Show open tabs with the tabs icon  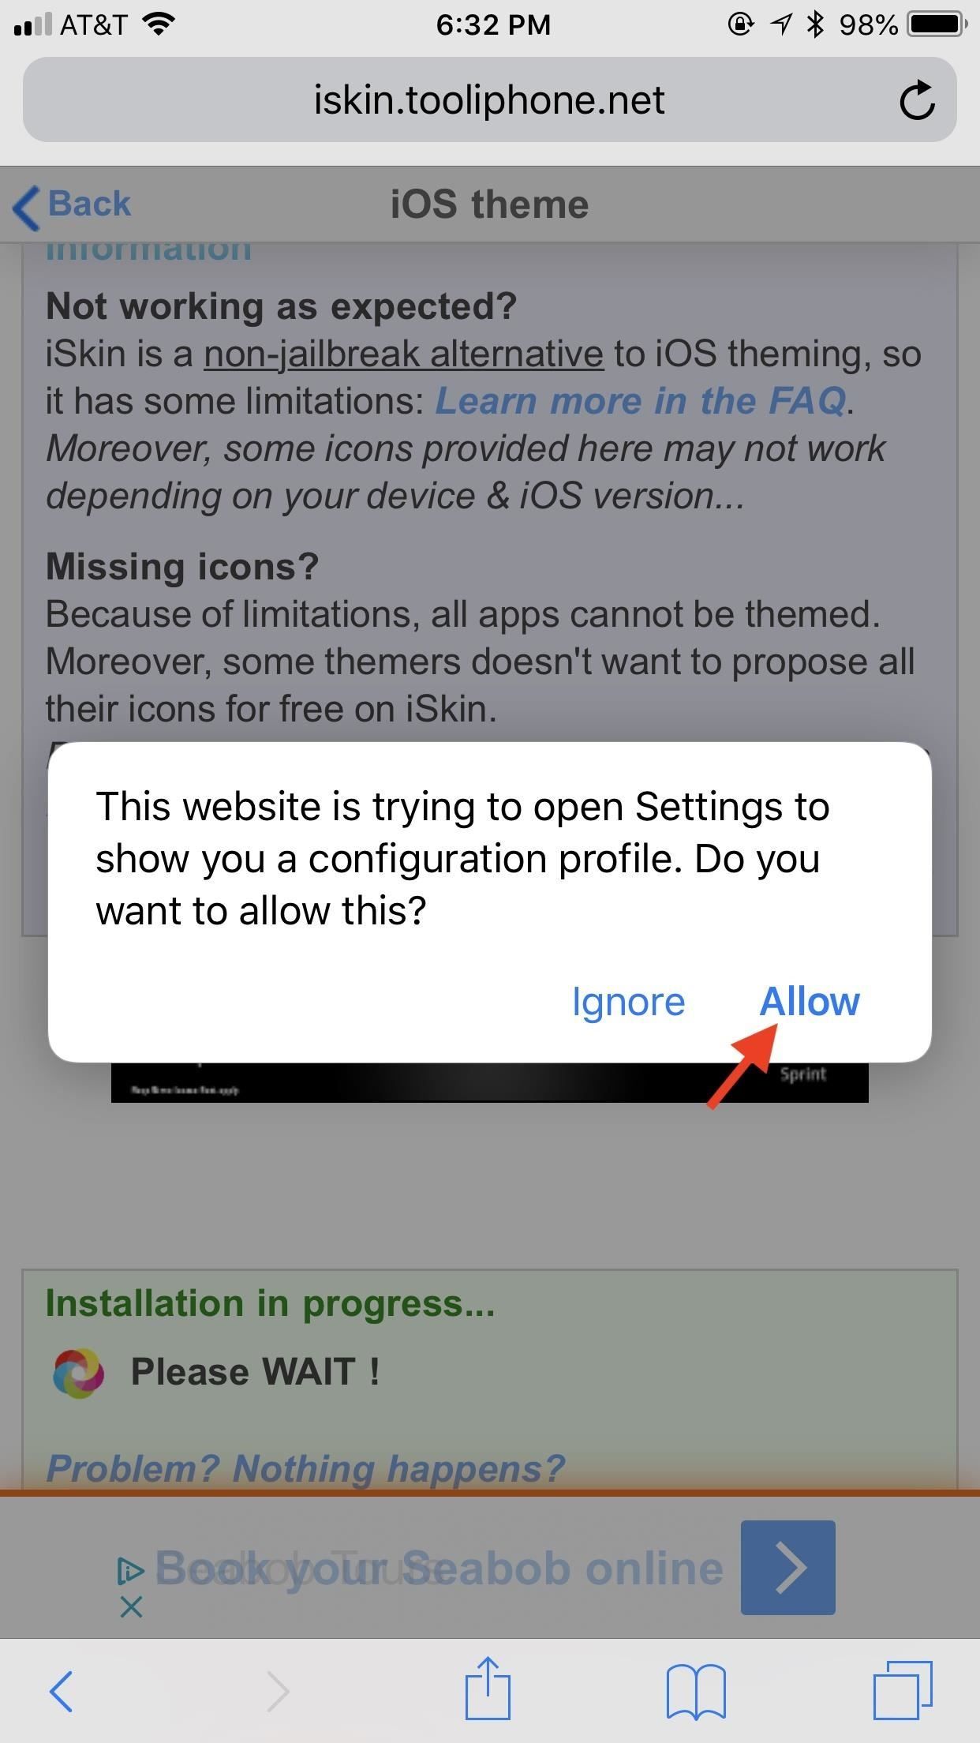coord(903,1689)
